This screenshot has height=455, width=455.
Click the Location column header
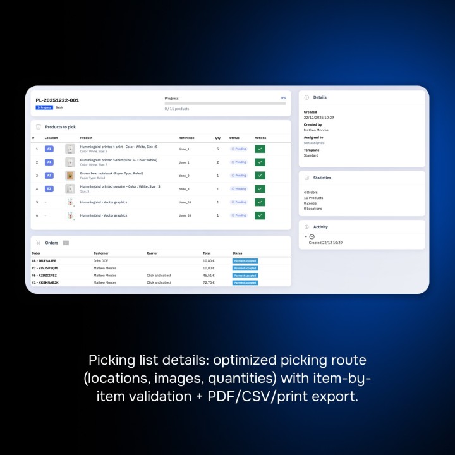[x=51, y=138]
